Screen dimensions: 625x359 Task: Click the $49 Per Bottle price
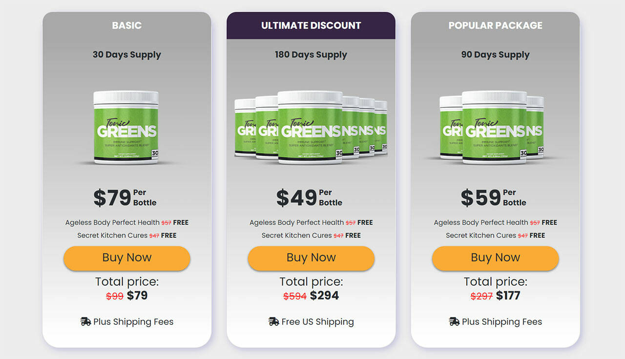[309, 197]
